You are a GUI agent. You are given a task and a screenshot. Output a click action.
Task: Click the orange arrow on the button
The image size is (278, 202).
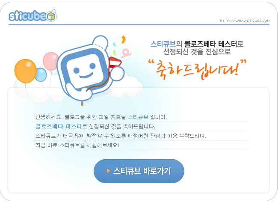[x=108, y=171]
